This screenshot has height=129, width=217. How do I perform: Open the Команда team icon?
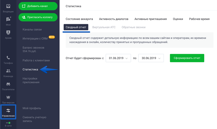click(8, 71)
